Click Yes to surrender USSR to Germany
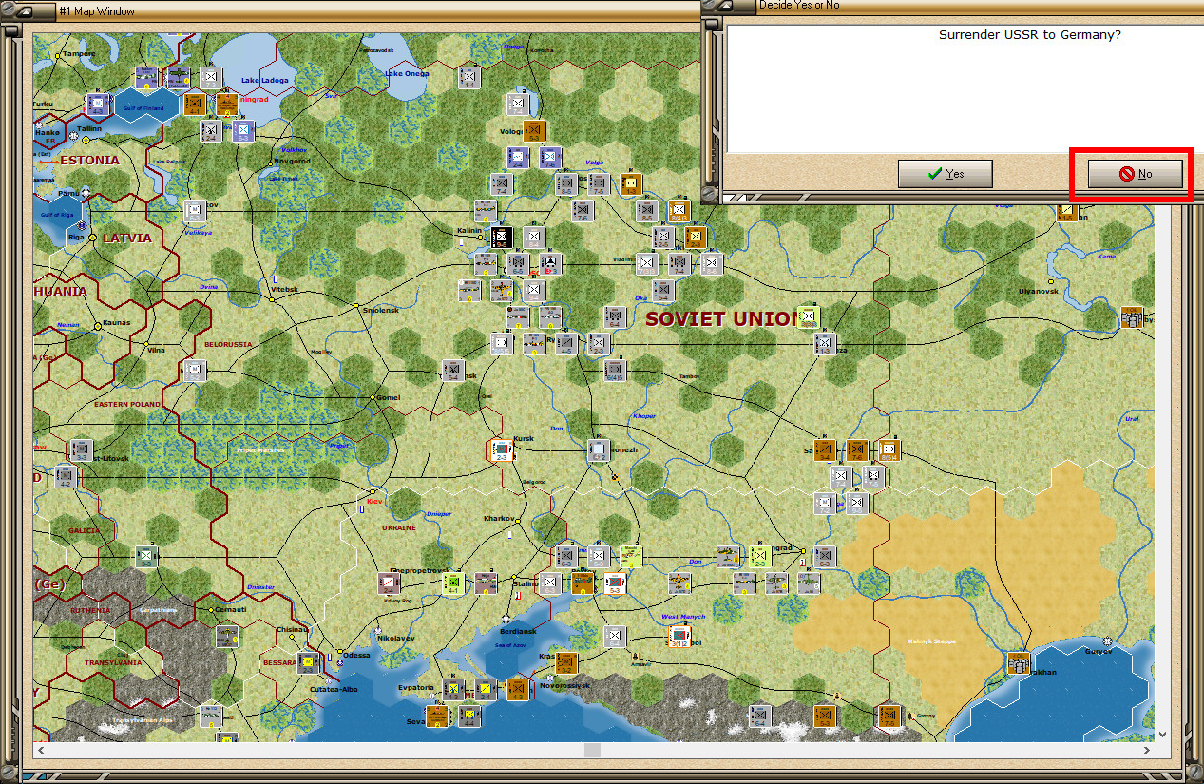 tap(946, 174)
